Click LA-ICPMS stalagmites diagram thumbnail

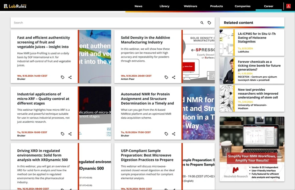click(226, 42)
